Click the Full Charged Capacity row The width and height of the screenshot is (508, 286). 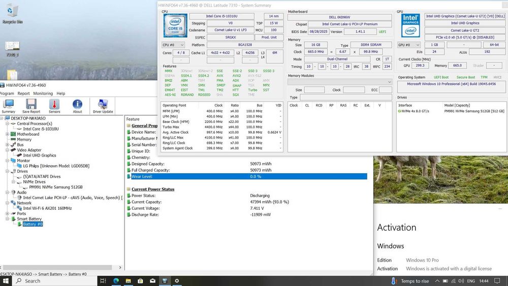tap(246, 170)
